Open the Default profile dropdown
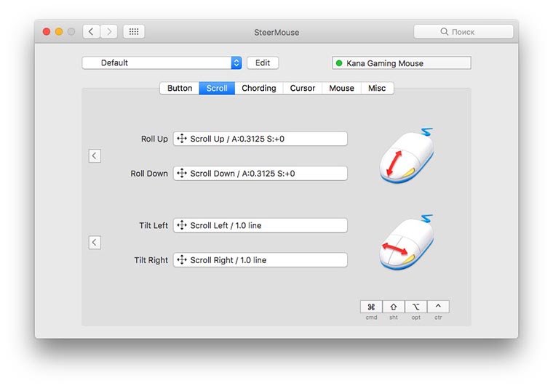This screenshot has height=388, width=553. (162, 63)
